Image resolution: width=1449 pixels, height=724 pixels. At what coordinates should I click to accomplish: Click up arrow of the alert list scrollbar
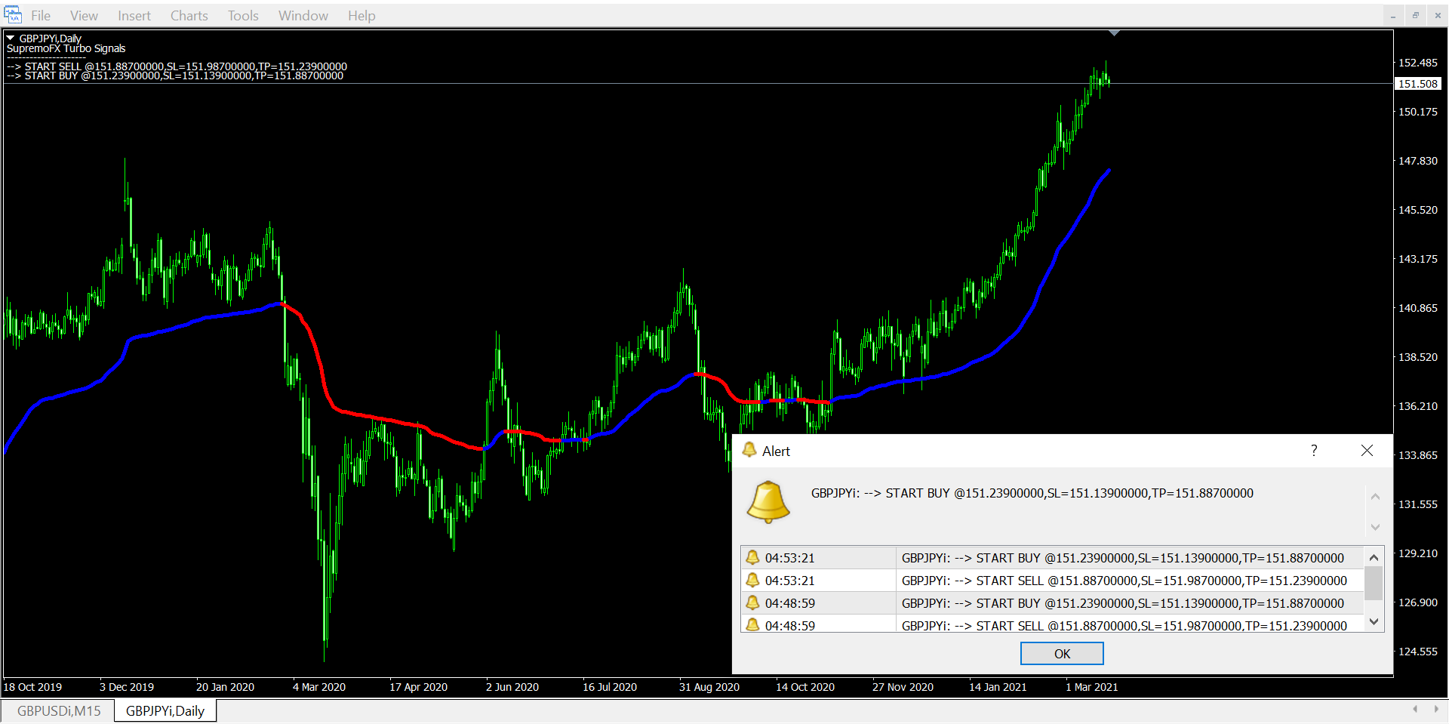1374,557
